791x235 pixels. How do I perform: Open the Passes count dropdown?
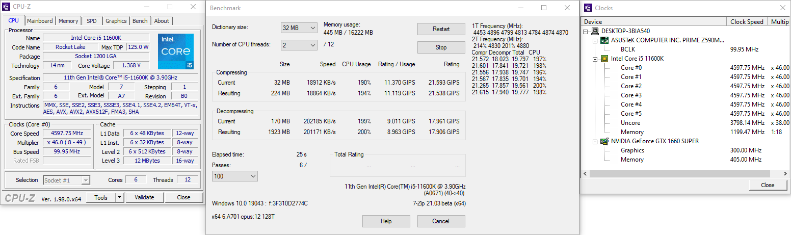(235, 176)
